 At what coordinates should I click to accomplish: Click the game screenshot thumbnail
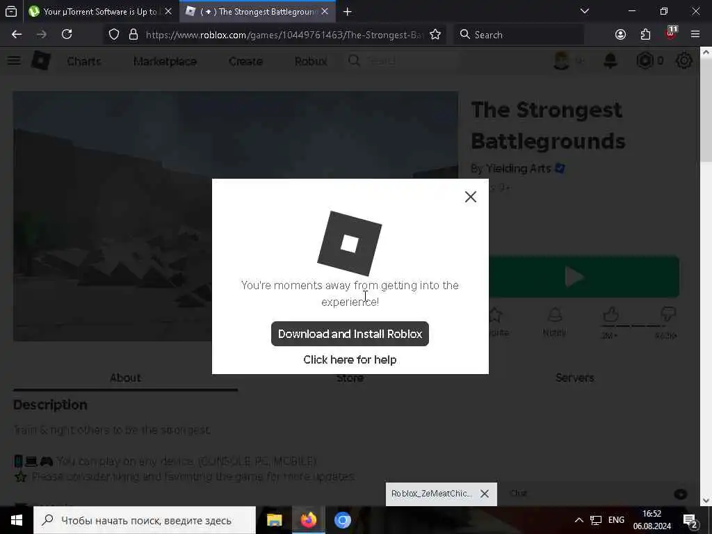[x=235, y=216]
